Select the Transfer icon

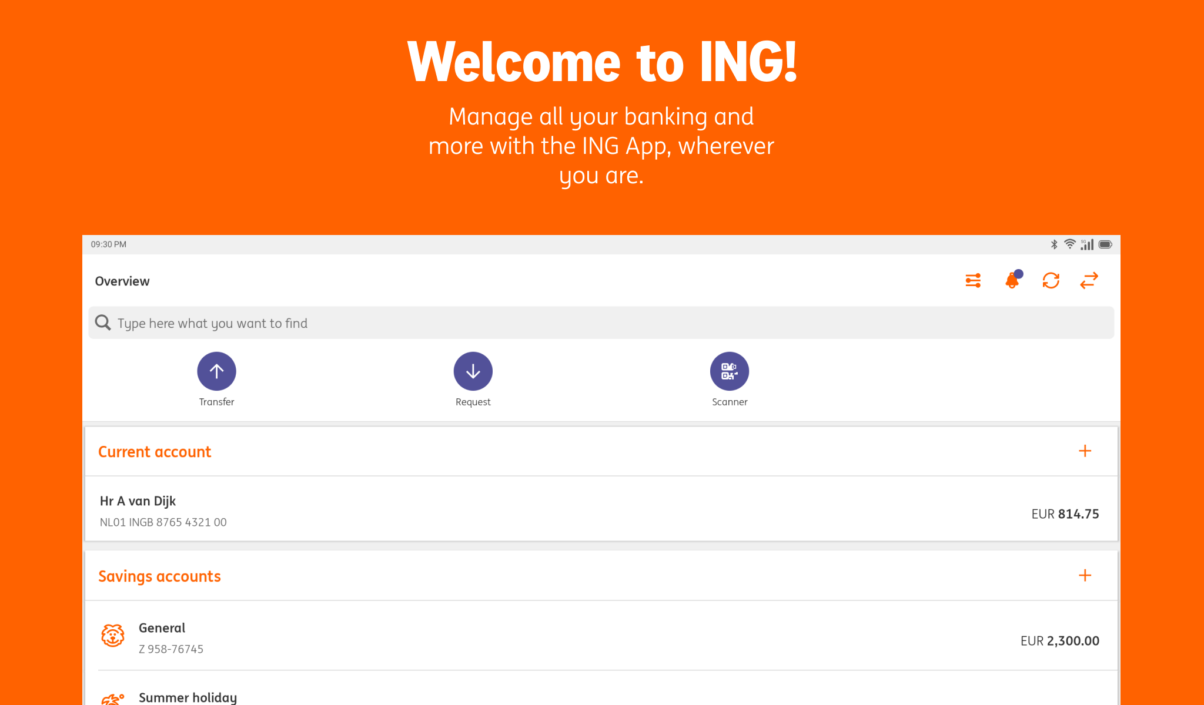pos(216,371)
